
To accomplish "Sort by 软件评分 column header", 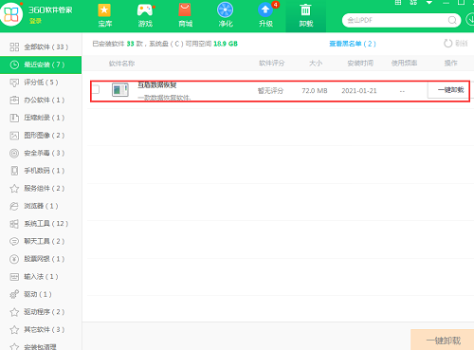I will (271, 64).
